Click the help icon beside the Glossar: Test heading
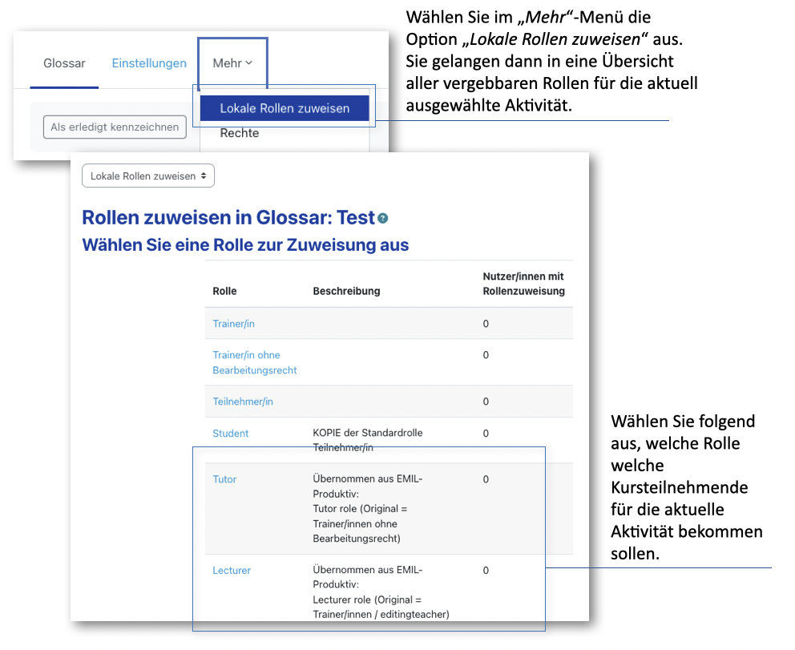This screenshot has width=795, height=650. pyautogui.click(x=383, y=219)
